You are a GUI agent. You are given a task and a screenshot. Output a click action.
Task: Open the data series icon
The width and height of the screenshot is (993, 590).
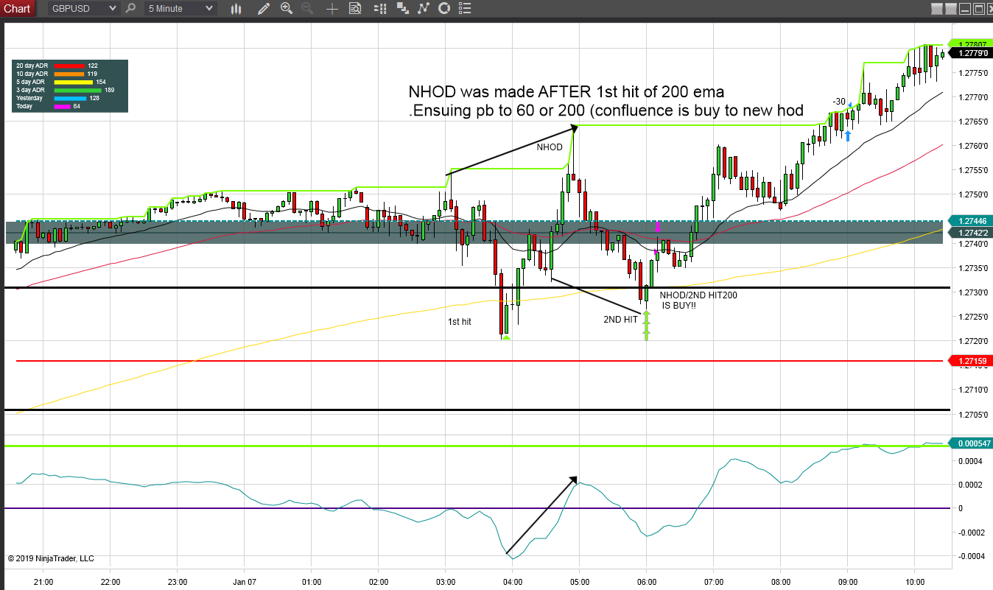402,9
